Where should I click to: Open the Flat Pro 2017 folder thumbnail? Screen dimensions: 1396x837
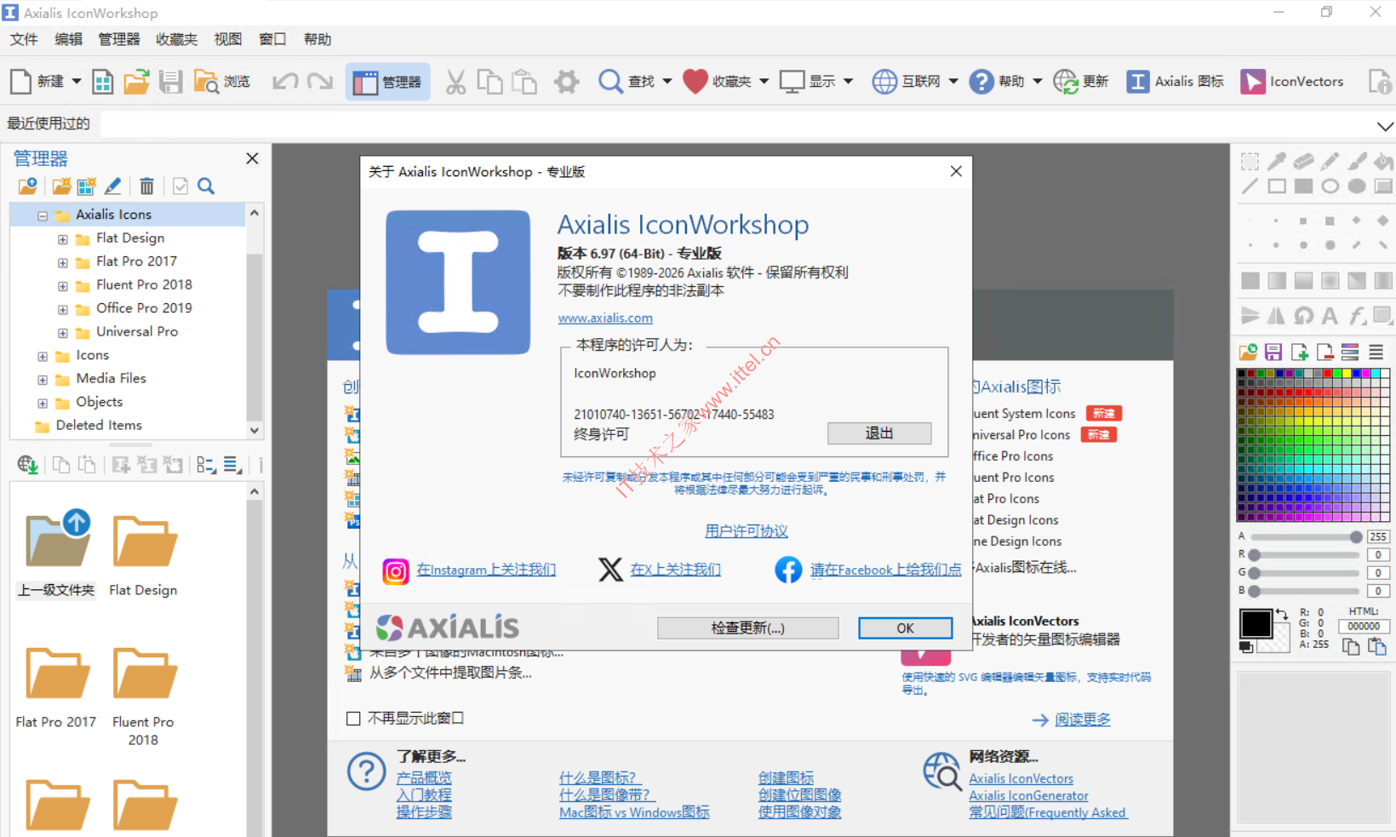[56, 674]
